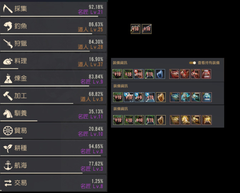The height and width of the screenshot is (193, 240).
Task: Open the trade wheel row (貿易)
Action: tap(53, 131)
